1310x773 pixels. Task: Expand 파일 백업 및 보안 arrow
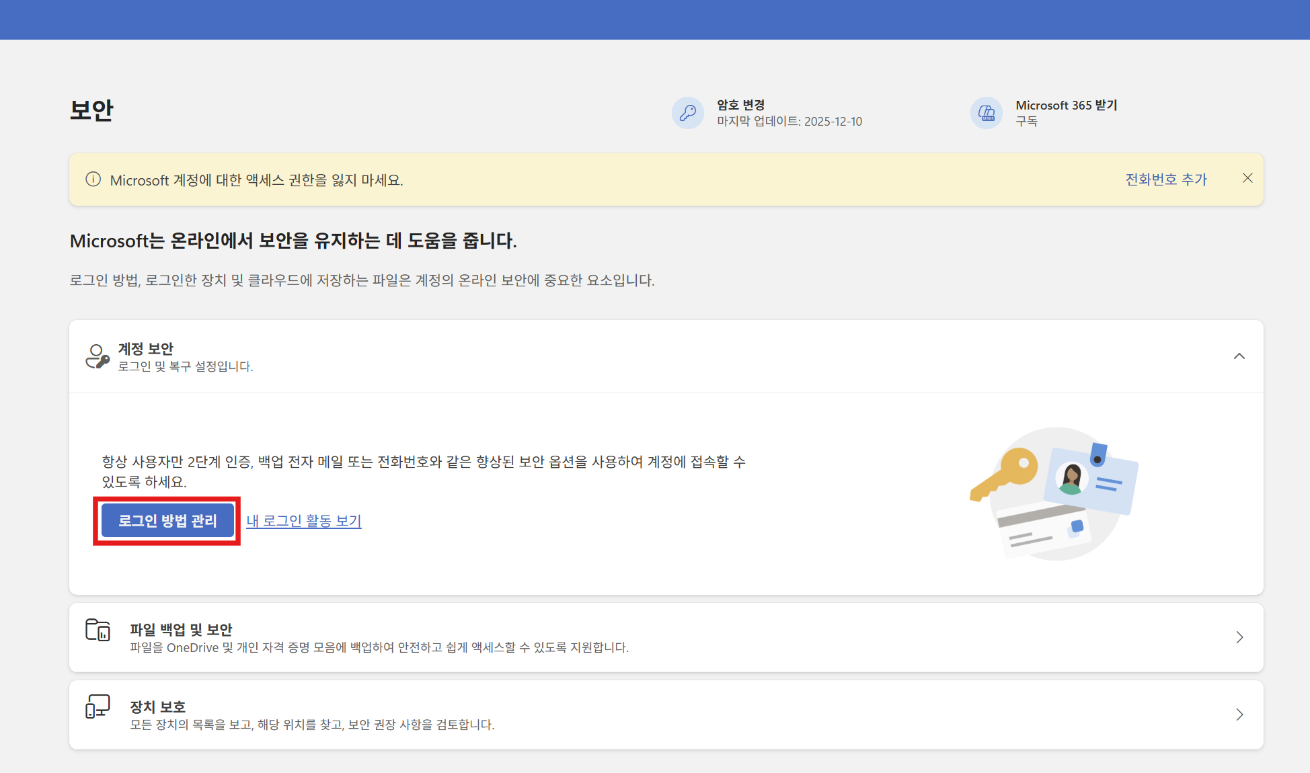pyautogui.click(x=1239, y=637)
